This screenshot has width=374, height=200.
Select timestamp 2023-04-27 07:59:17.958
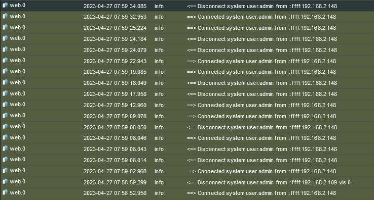(x=115, y=94)
